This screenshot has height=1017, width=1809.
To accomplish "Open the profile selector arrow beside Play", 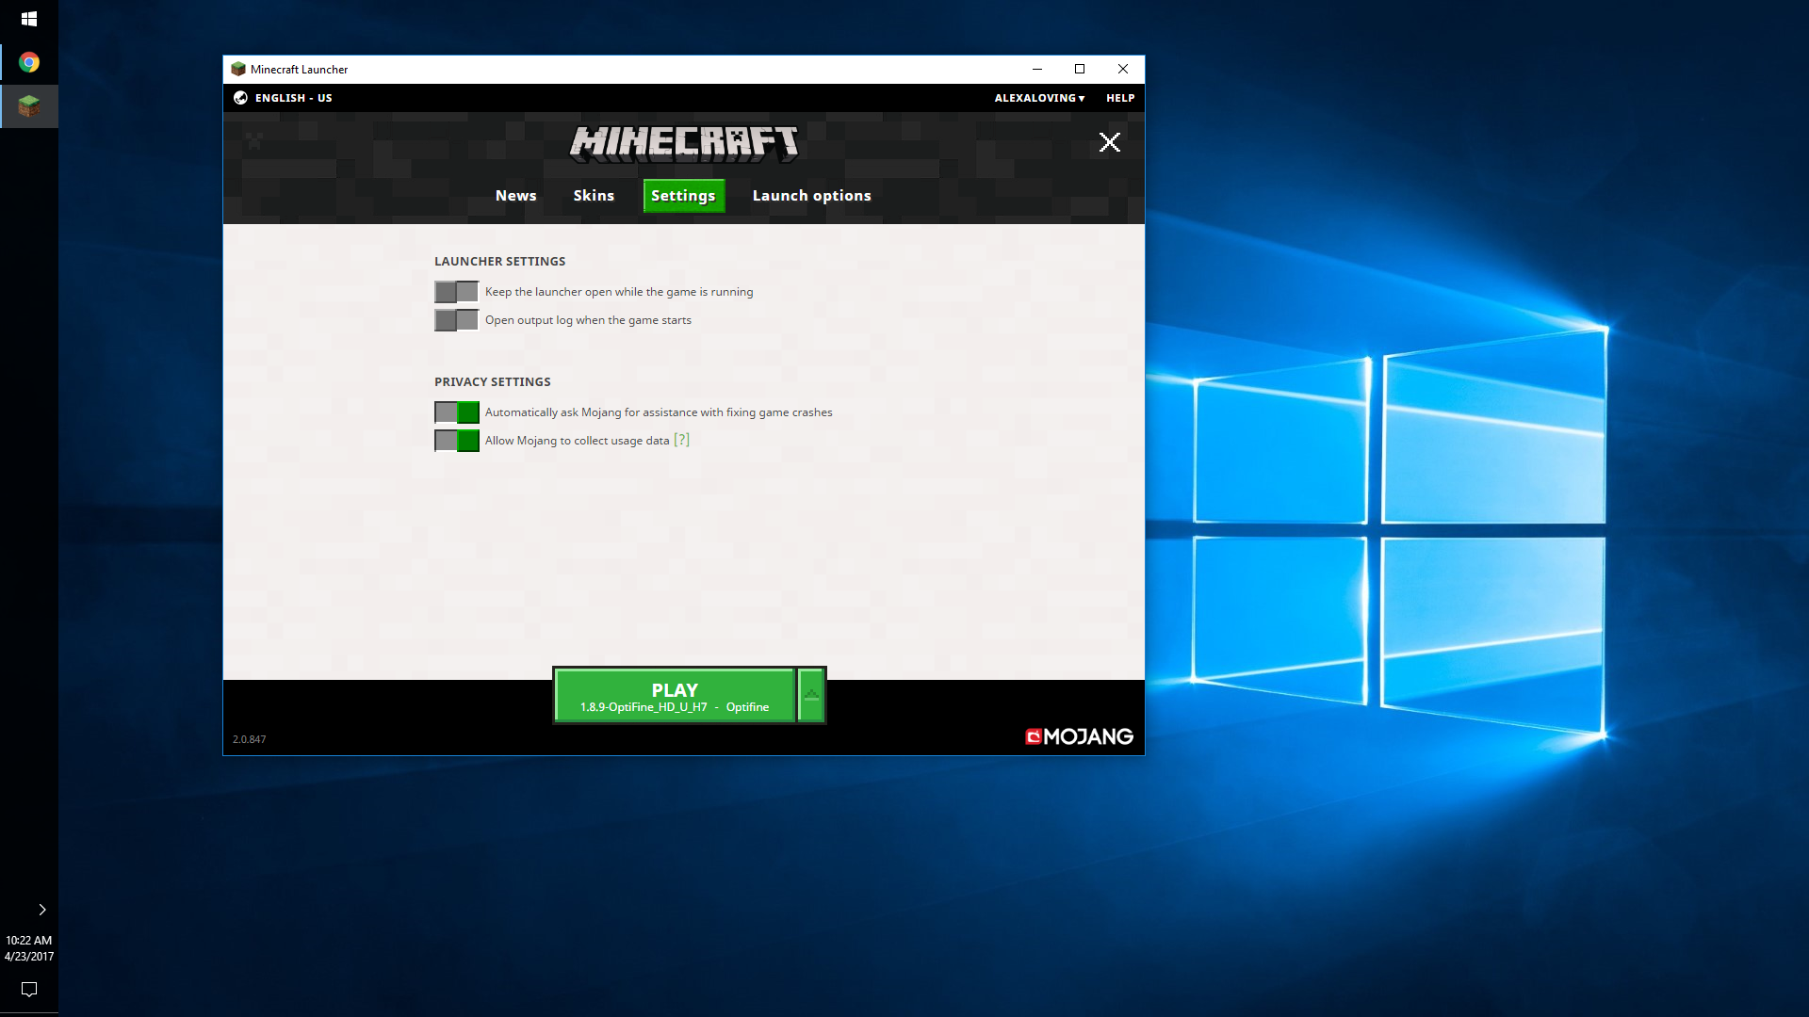I will click(811, 696).
